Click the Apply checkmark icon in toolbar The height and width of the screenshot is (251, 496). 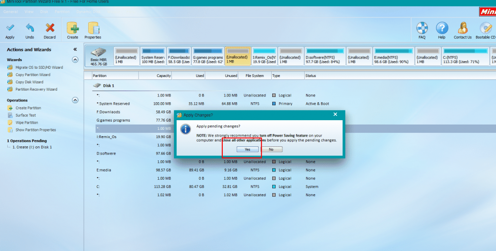[x=10, y=28]
